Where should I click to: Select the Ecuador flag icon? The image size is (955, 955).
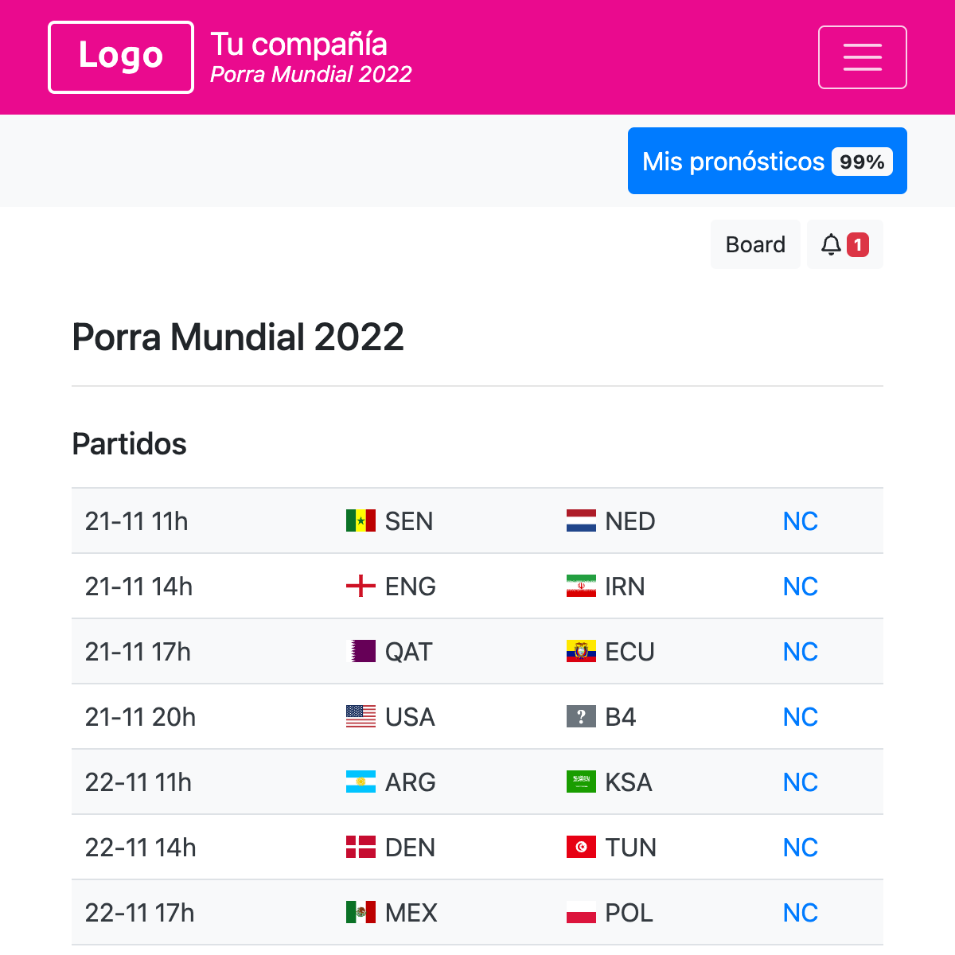tap(581, 651)
